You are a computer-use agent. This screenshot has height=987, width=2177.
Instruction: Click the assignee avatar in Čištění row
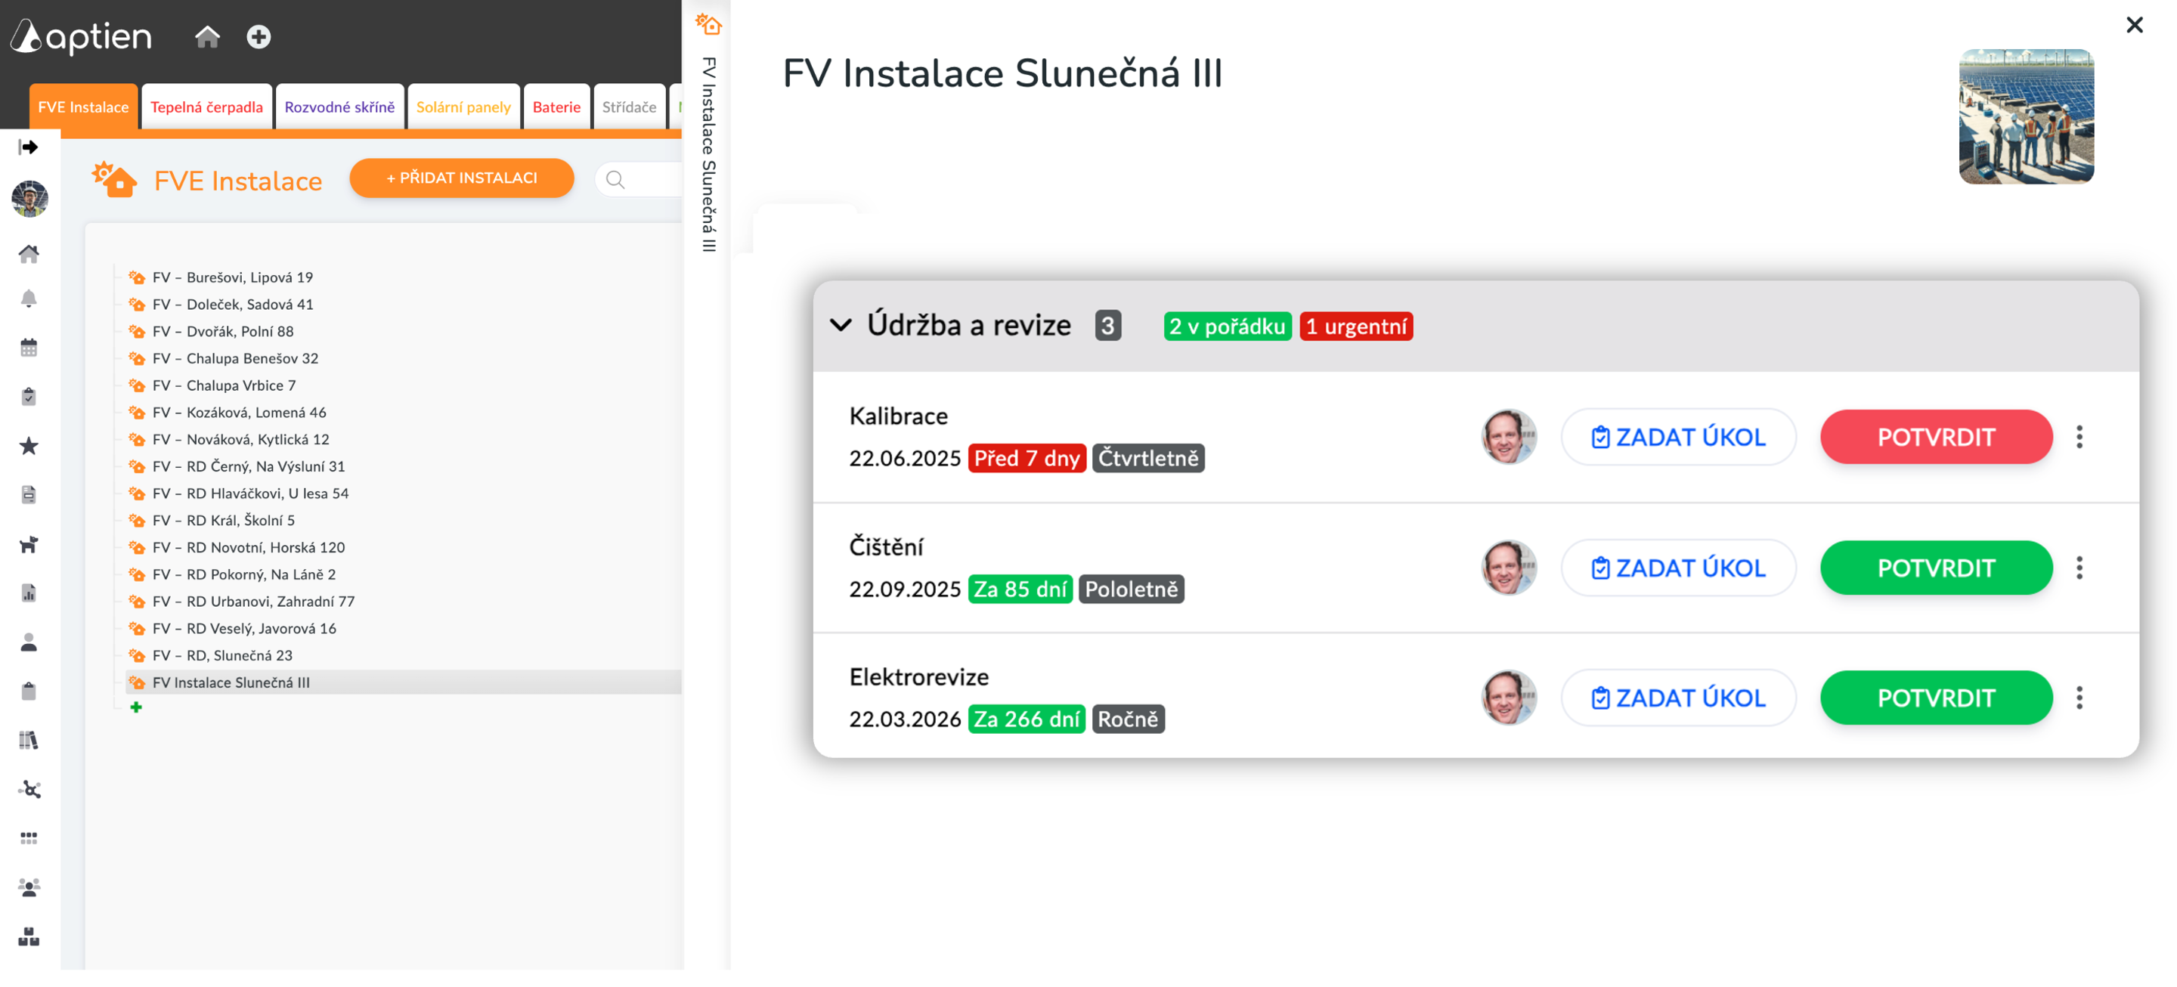[x=1509, y=568]
